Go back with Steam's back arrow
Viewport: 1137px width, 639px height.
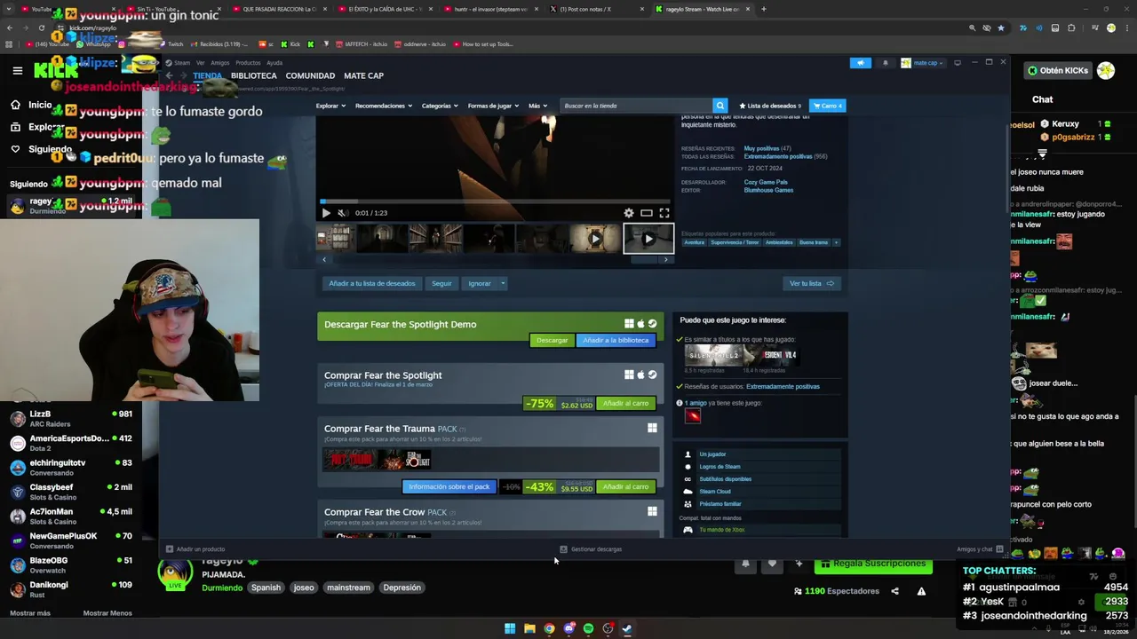click(x=170, y=75)
